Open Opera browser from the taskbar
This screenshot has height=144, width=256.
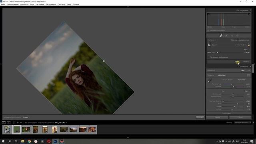coord(49,141)
